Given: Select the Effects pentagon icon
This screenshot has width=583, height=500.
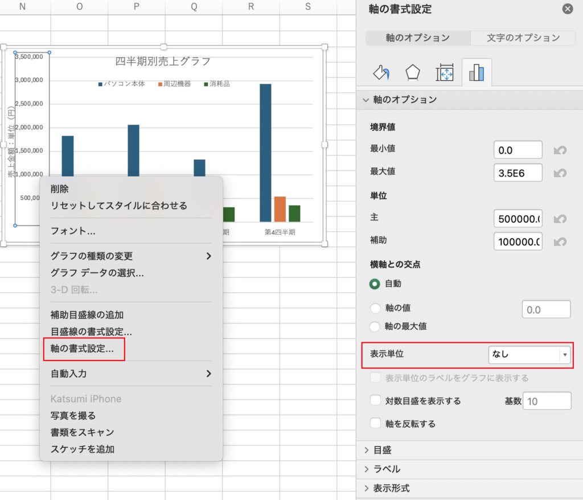Looking at the screenshot, I should 413,72.
